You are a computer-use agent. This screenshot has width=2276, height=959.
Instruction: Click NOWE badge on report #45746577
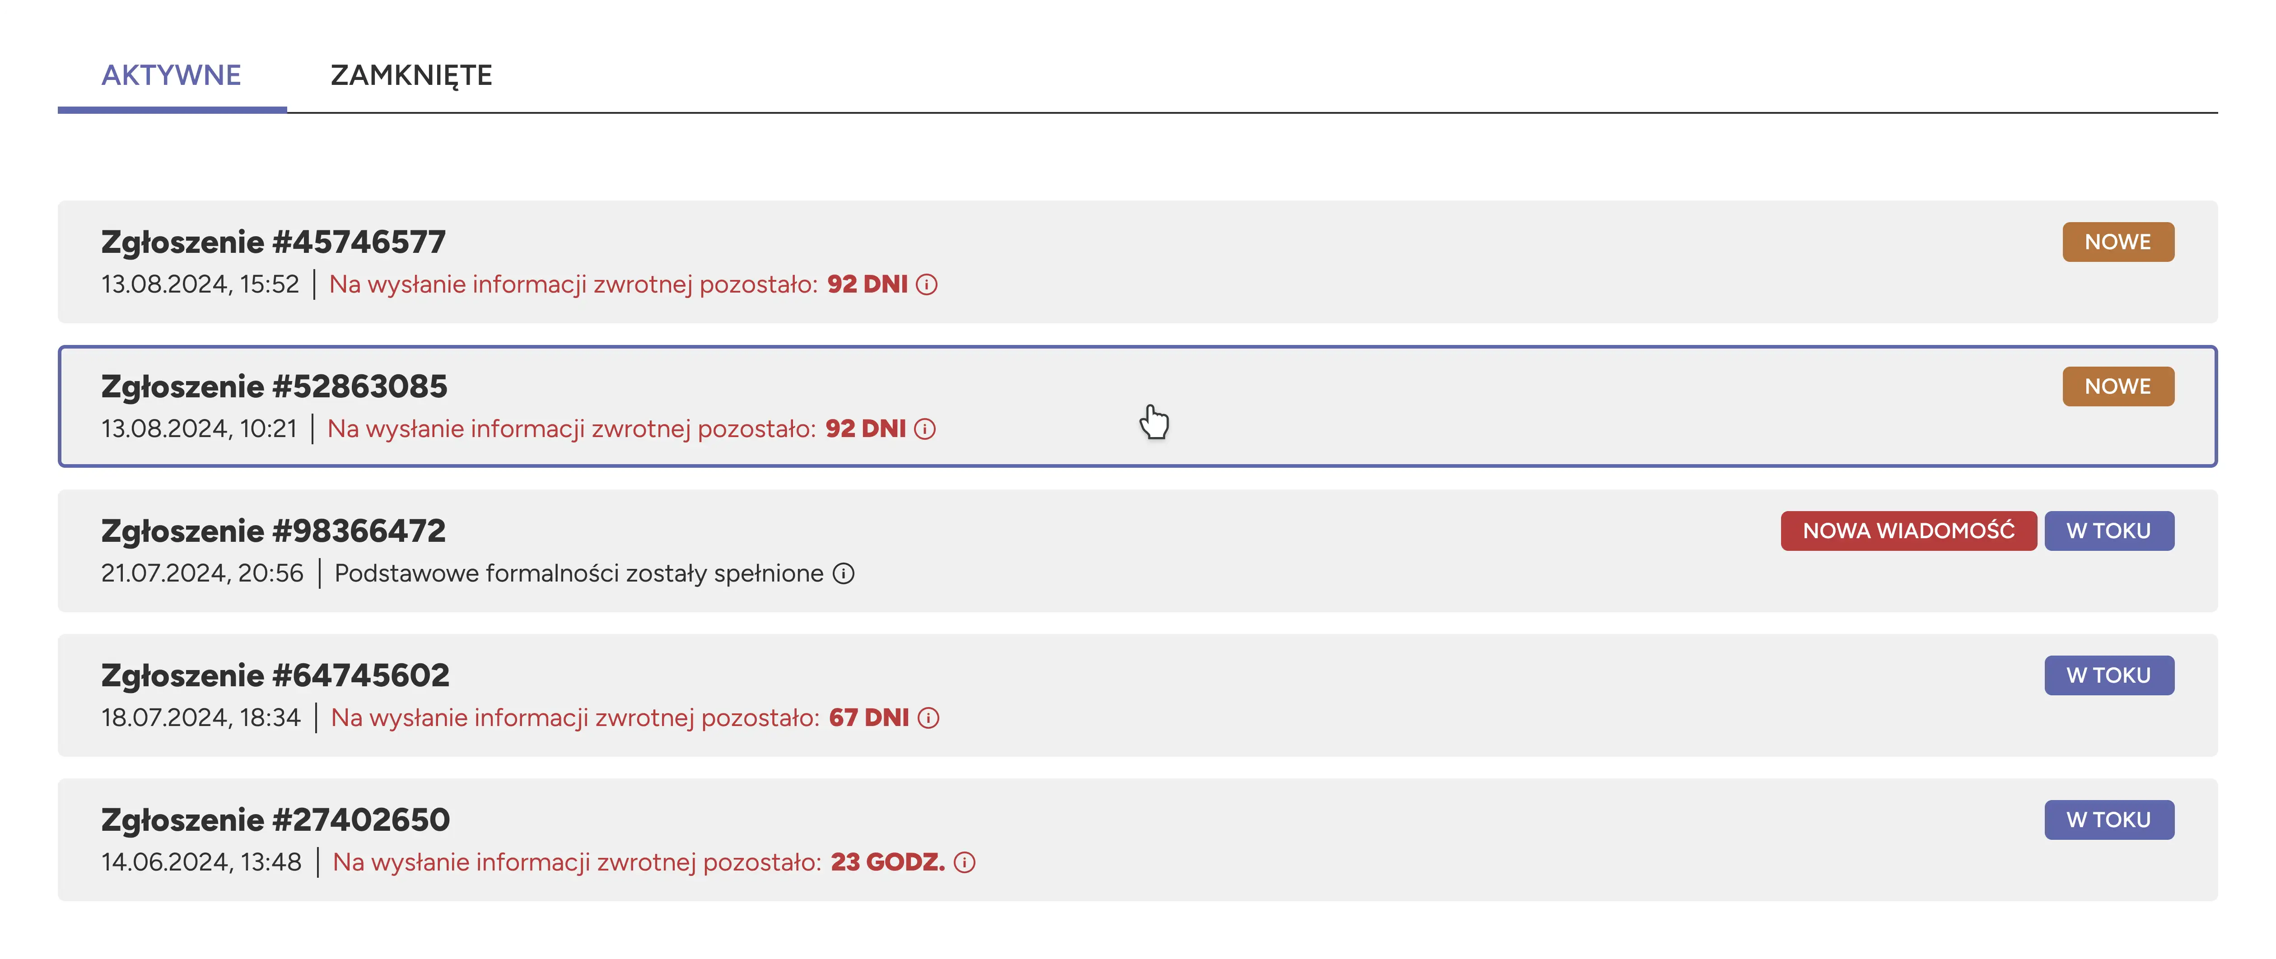(2118, 242)
